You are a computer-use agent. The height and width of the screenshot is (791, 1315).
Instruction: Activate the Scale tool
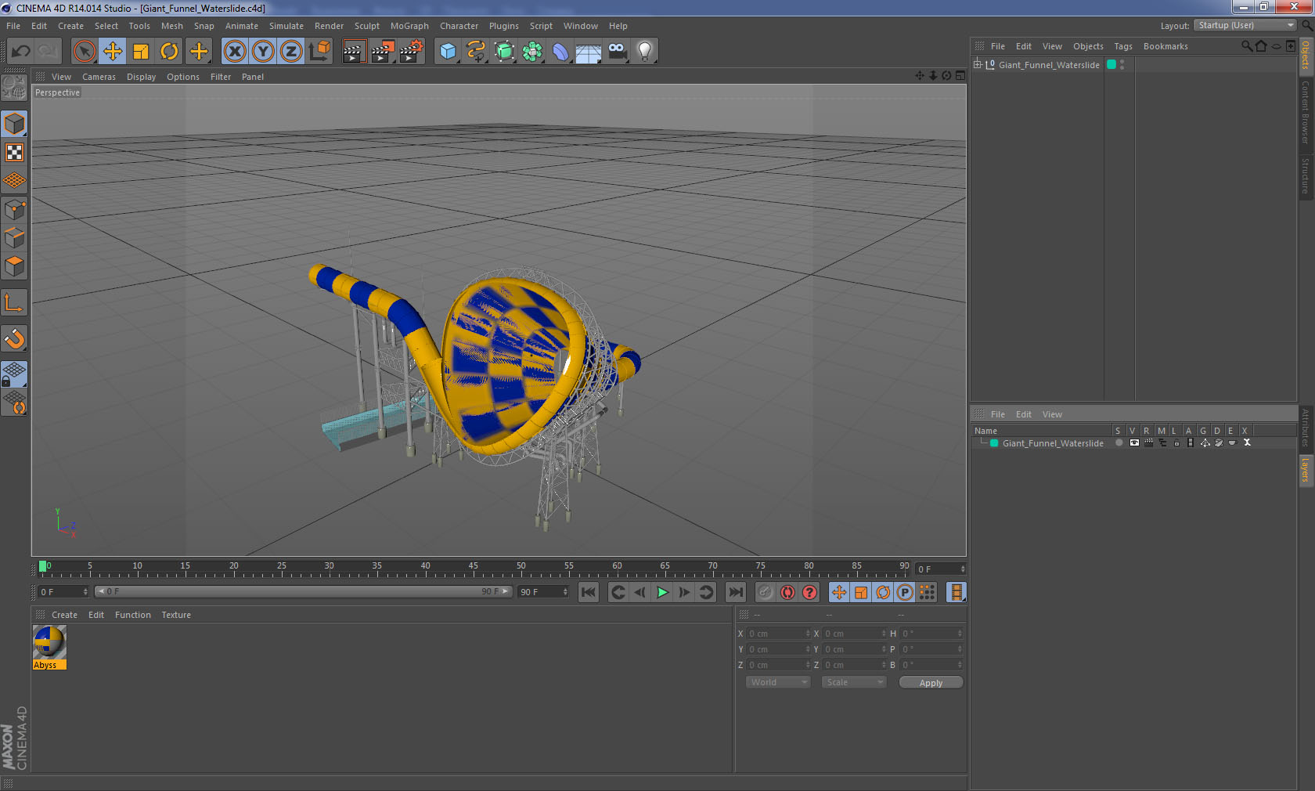click(141, 52)
